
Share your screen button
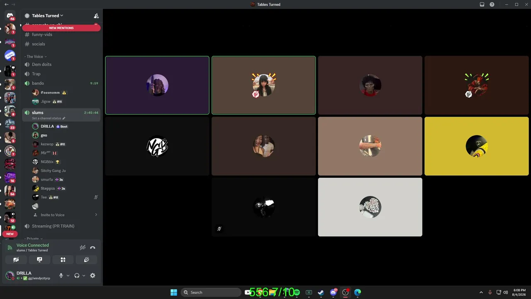pos(39,260)
